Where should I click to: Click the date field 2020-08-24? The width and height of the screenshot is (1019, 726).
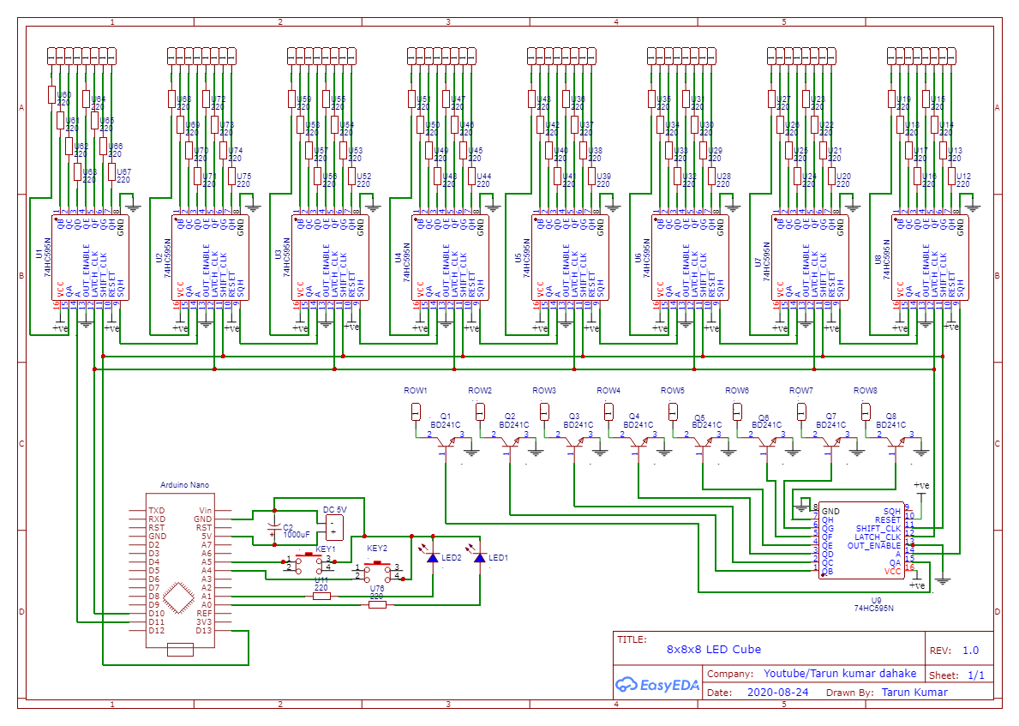click(x=777, y=692)
